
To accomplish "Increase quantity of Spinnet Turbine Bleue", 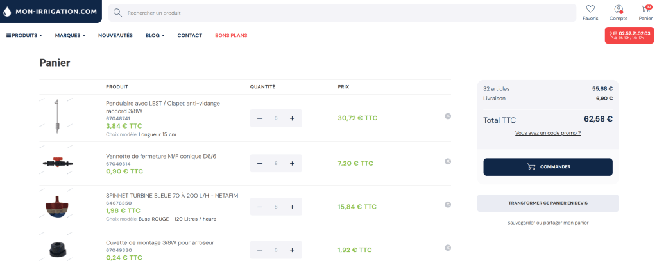I will 292,207.
